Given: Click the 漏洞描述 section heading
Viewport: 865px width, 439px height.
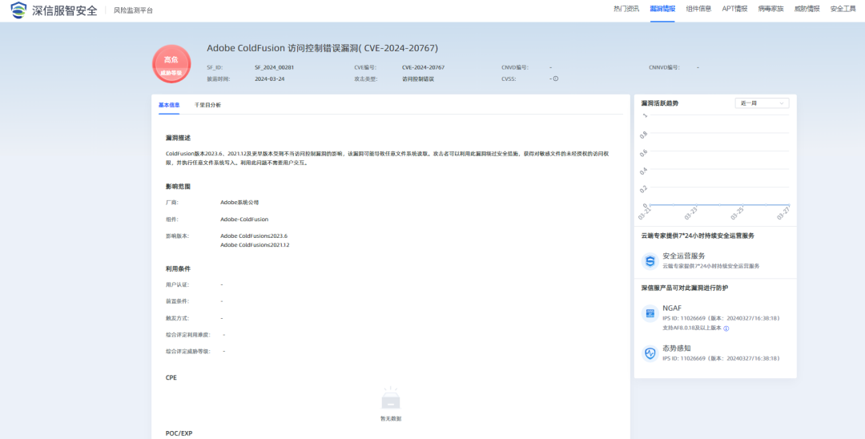Looking at the screenshot, I should [x=178, y=138].
